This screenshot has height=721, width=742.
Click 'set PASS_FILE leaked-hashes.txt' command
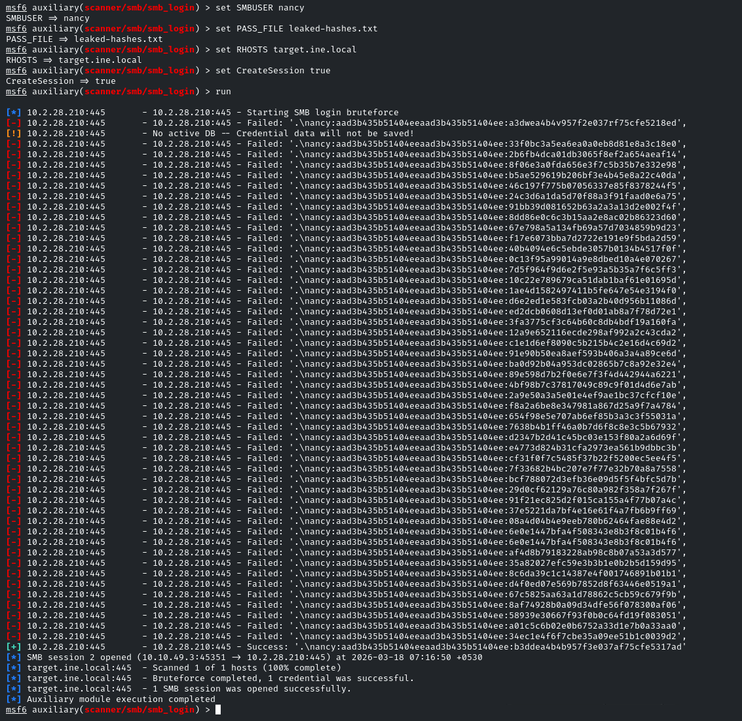(x=296, y=28)
